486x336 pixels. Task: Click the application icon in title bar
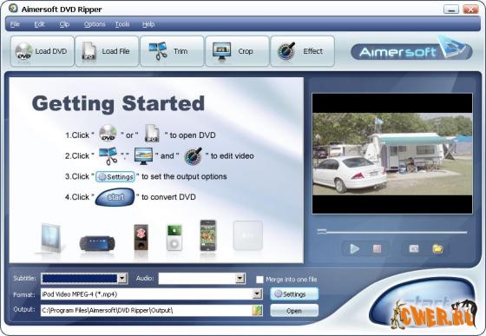[13, 8]
